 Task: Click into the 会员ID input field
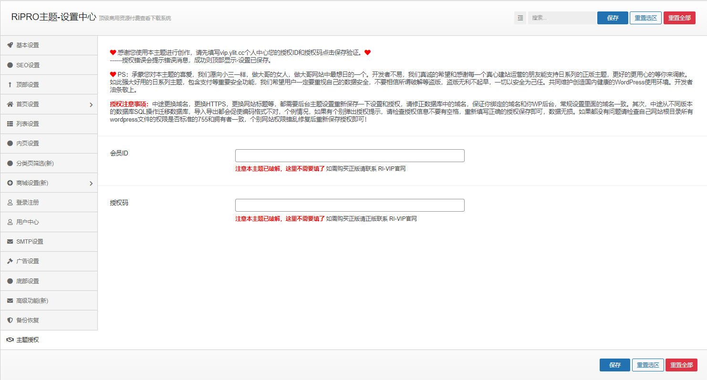[350, 155]
